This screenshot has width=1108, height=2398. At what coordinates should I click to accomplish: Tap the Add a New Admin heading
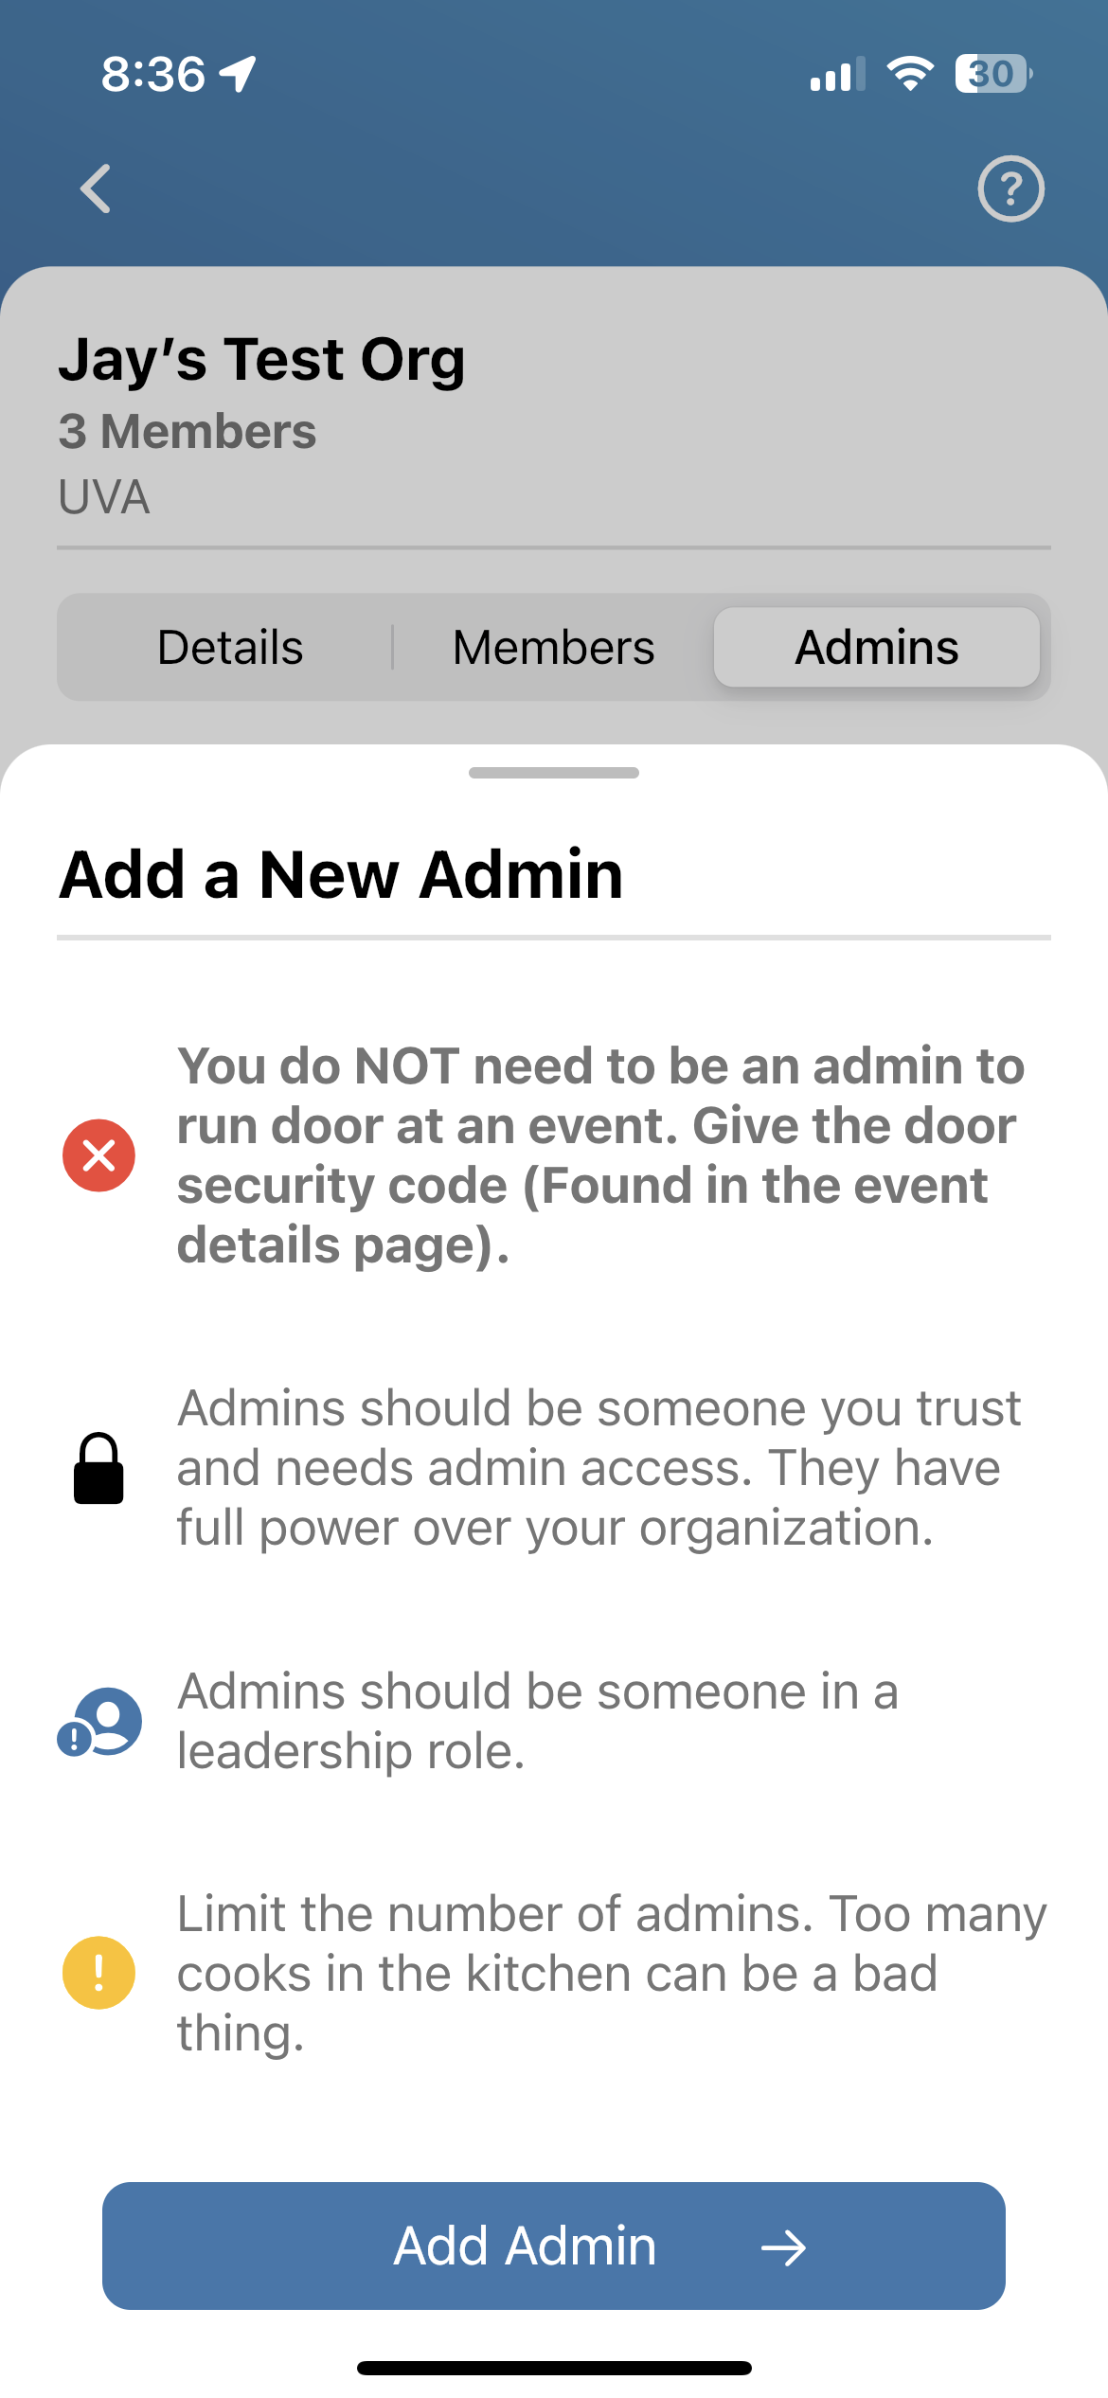point(341,874)
